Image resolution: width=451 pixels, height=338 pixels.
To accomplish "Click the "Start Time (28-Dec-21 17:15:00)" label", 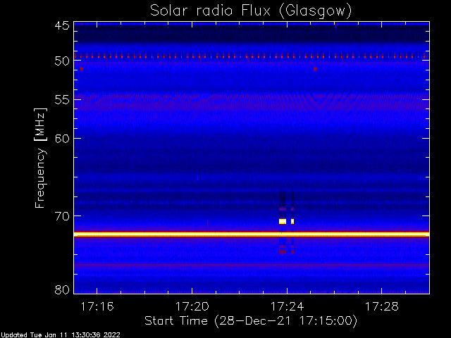I will pyautogui.click(x=251, y=321).
